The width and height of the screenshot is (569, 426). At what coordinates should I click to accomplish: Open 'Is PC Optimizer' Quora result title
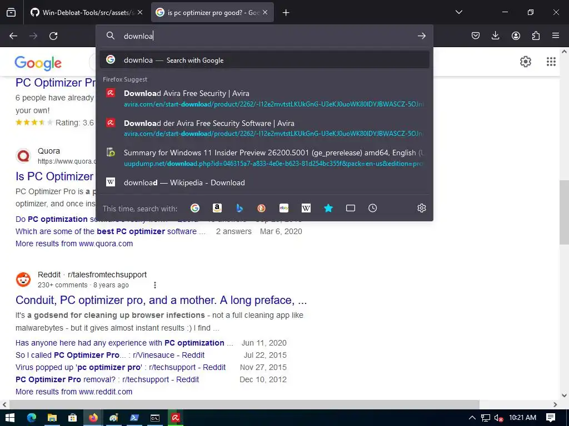55,176
